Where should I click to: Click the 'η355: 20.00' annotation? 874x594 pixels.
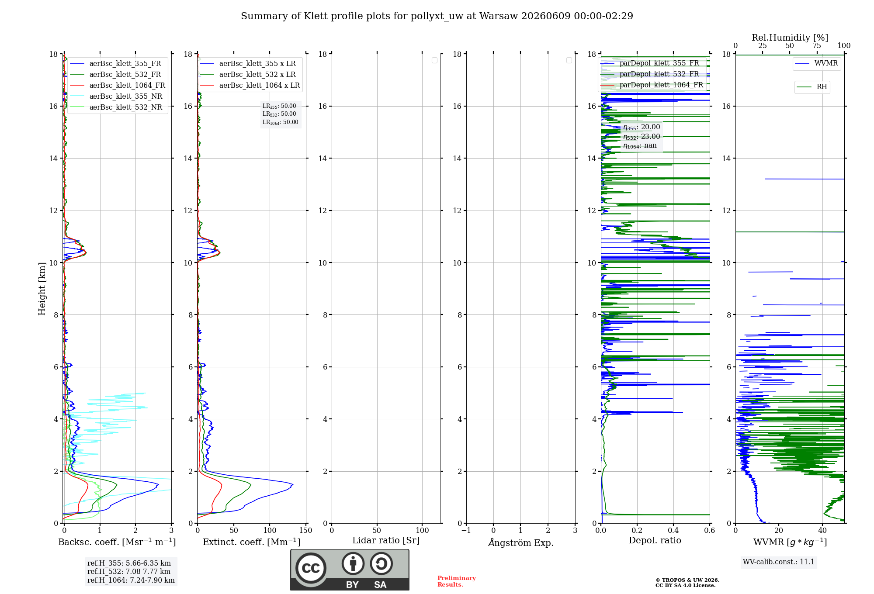[x=642, y=127]
